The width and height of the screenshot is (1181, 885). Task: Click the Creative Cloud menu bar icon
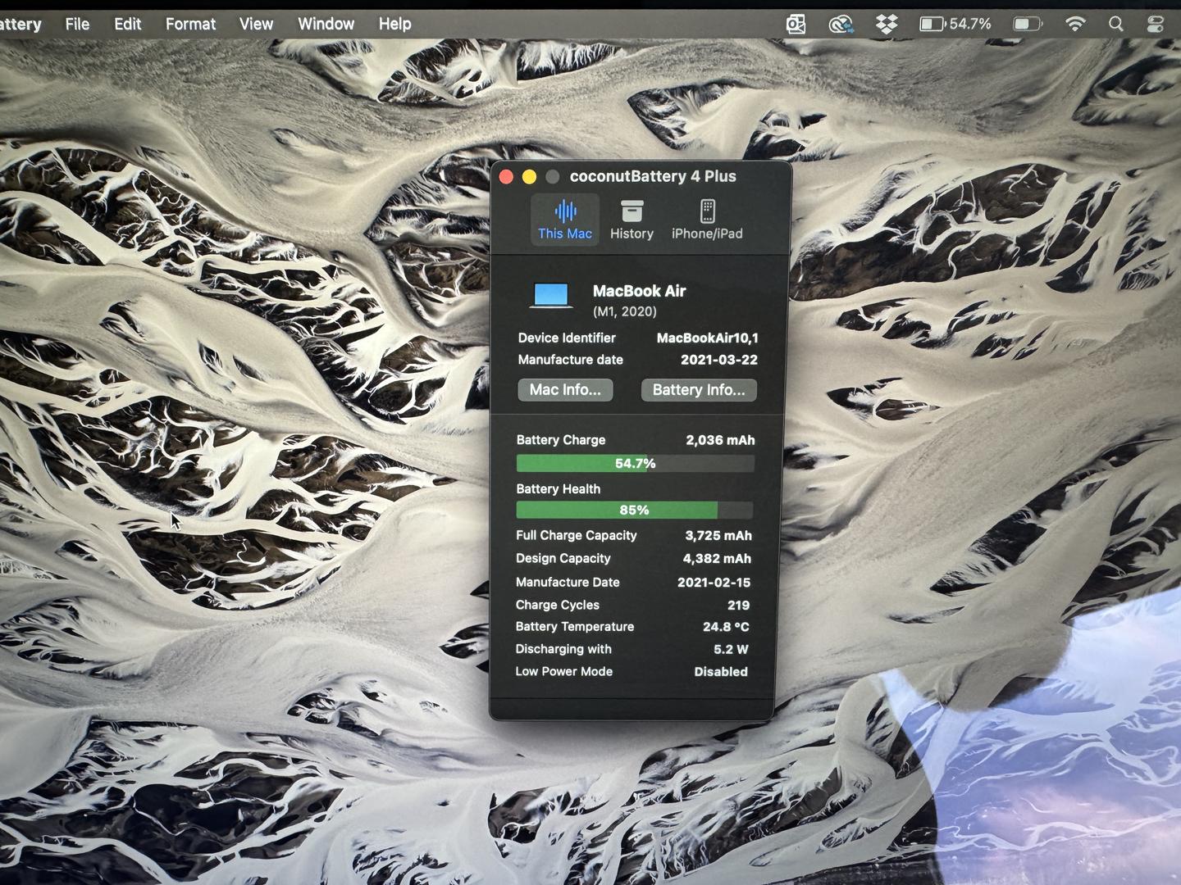pyautogui.click(x=841, y=25)
